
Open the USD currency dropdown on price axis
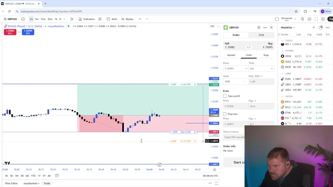(215, 26)
